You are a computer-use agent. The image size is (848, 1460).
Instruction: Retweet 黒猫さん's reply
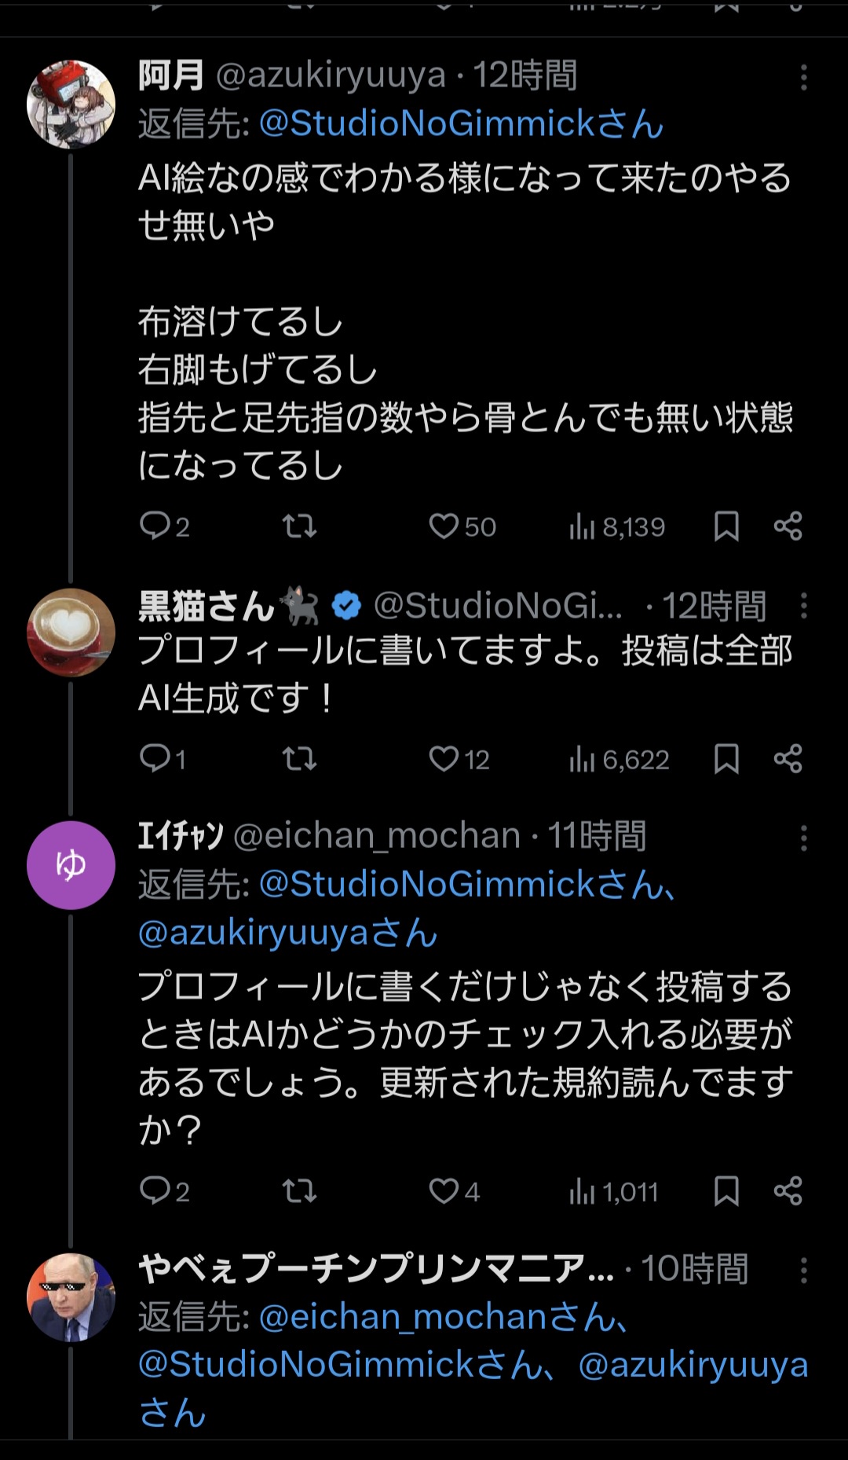pos(299,759)
